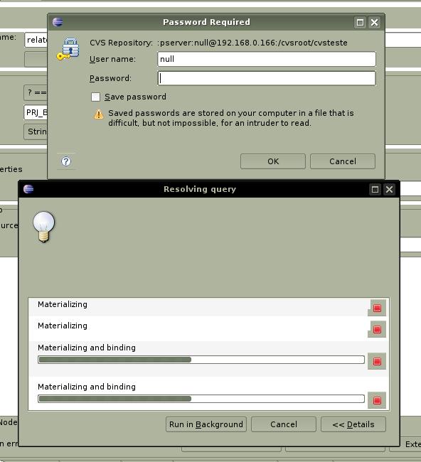Click the Eclipse icon in Password Required titlebar
Viewport: 421px width, 462px height.
58,22
